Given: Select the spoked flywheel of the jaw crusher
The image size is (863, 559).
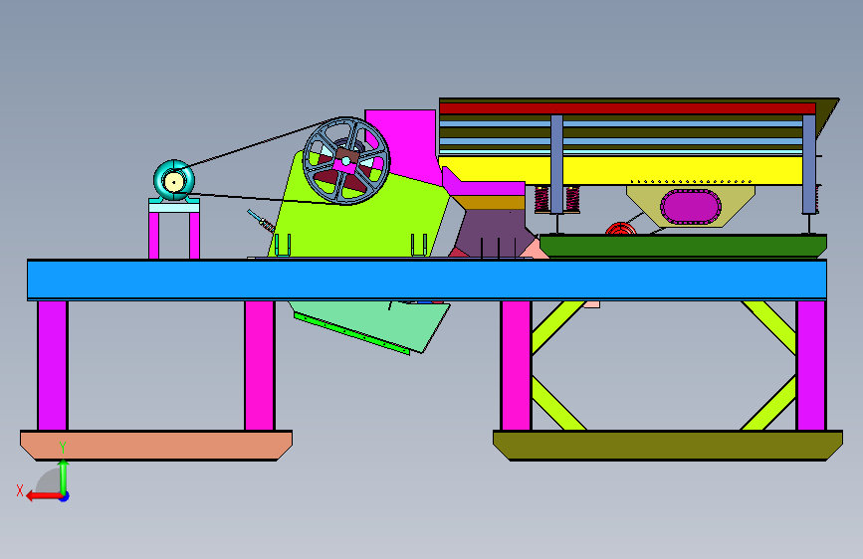Looking at the screenshot, I should [346, 161].
